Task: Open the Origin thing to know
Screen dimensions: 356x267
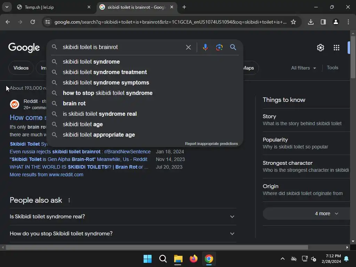Action: click(x=306, y=190)
